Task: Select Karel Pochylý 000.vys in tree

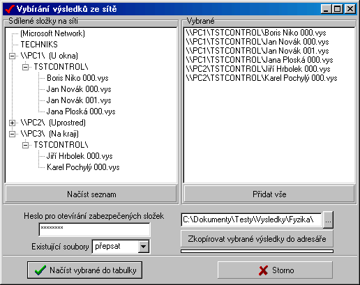Action: point(83,167)
